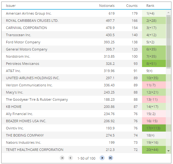The width and height of the screenshot is (173, 164).
Task: Click rank cell 12(+21)
Action: click(154, 92)
